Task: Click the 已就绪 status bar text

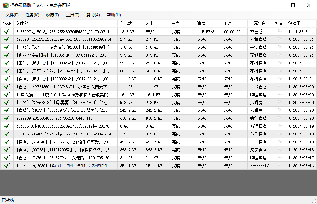Action: pos(8,200)
